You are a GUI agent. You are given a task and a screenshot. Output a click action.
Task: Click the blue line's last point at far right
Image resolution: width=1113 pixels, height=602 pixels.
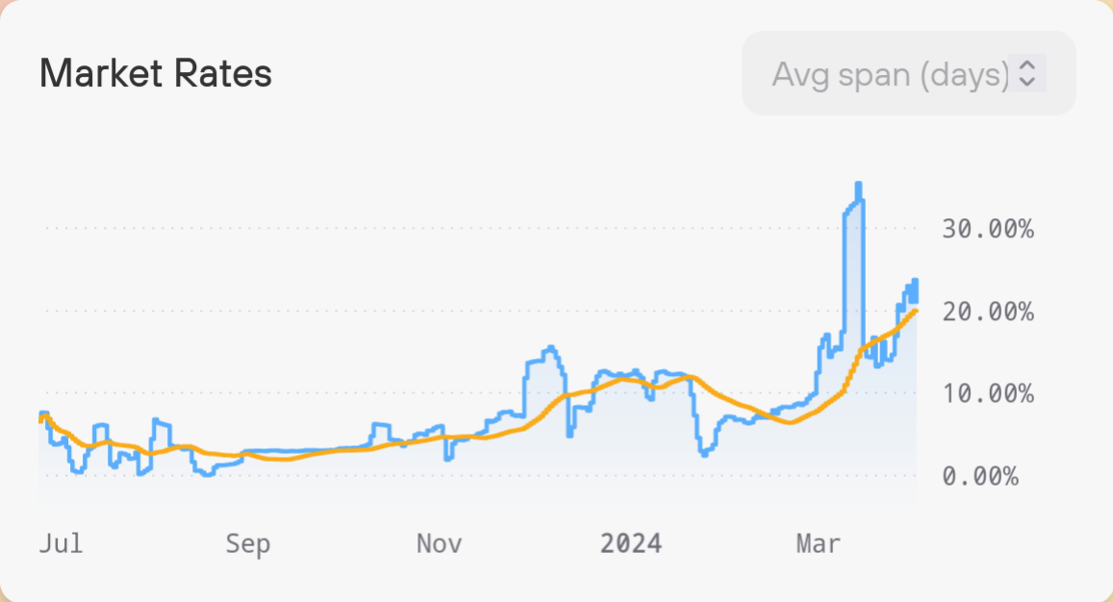pos(916,300)
